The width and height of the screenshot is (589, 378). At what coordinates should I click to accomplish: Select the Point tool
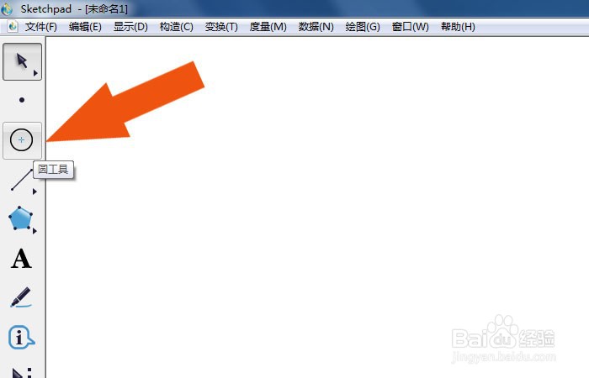pyautogui.click(x=22, y=100)
